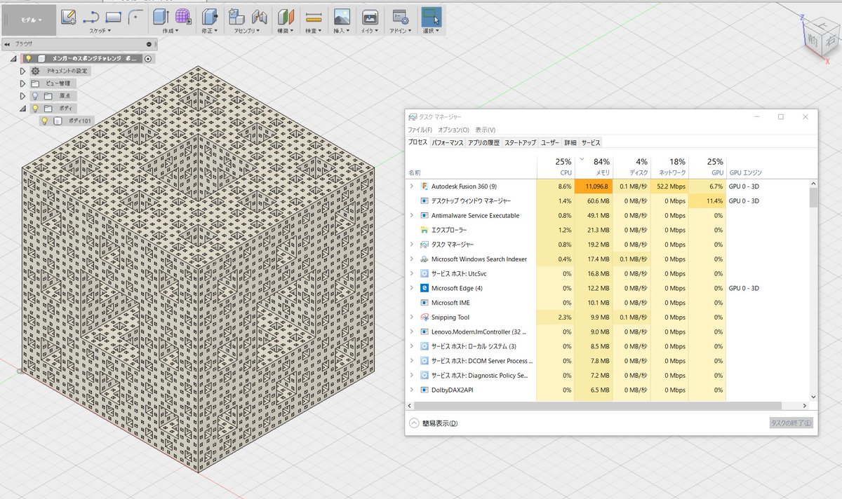Select the Add-ins scripts icon
This screenshot has width=842, height=499.
(x=400, y=17)
